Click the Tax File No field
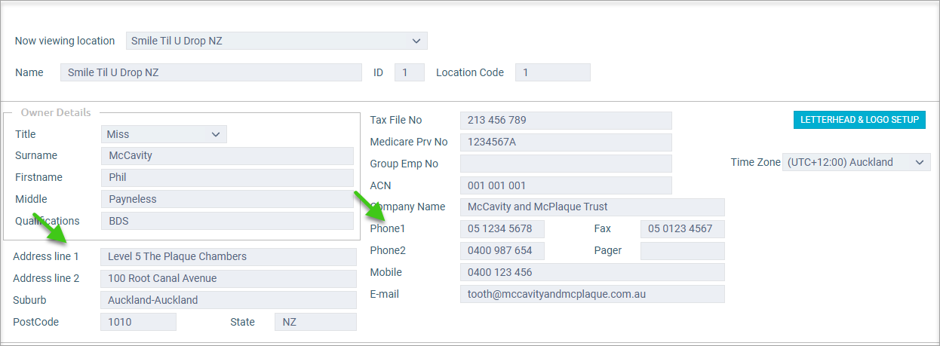940x346 pixels. 566,121
